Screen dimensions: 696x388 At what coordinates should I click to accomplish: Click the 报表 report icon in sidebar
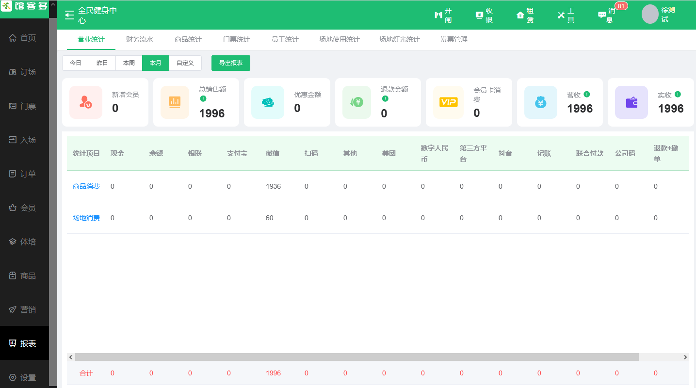[x=13, y=343]
